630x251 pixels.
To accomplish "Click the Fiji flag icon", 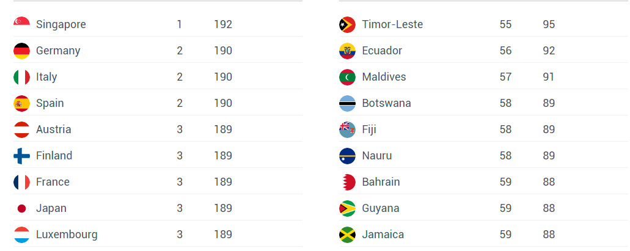I will (347, 129).
